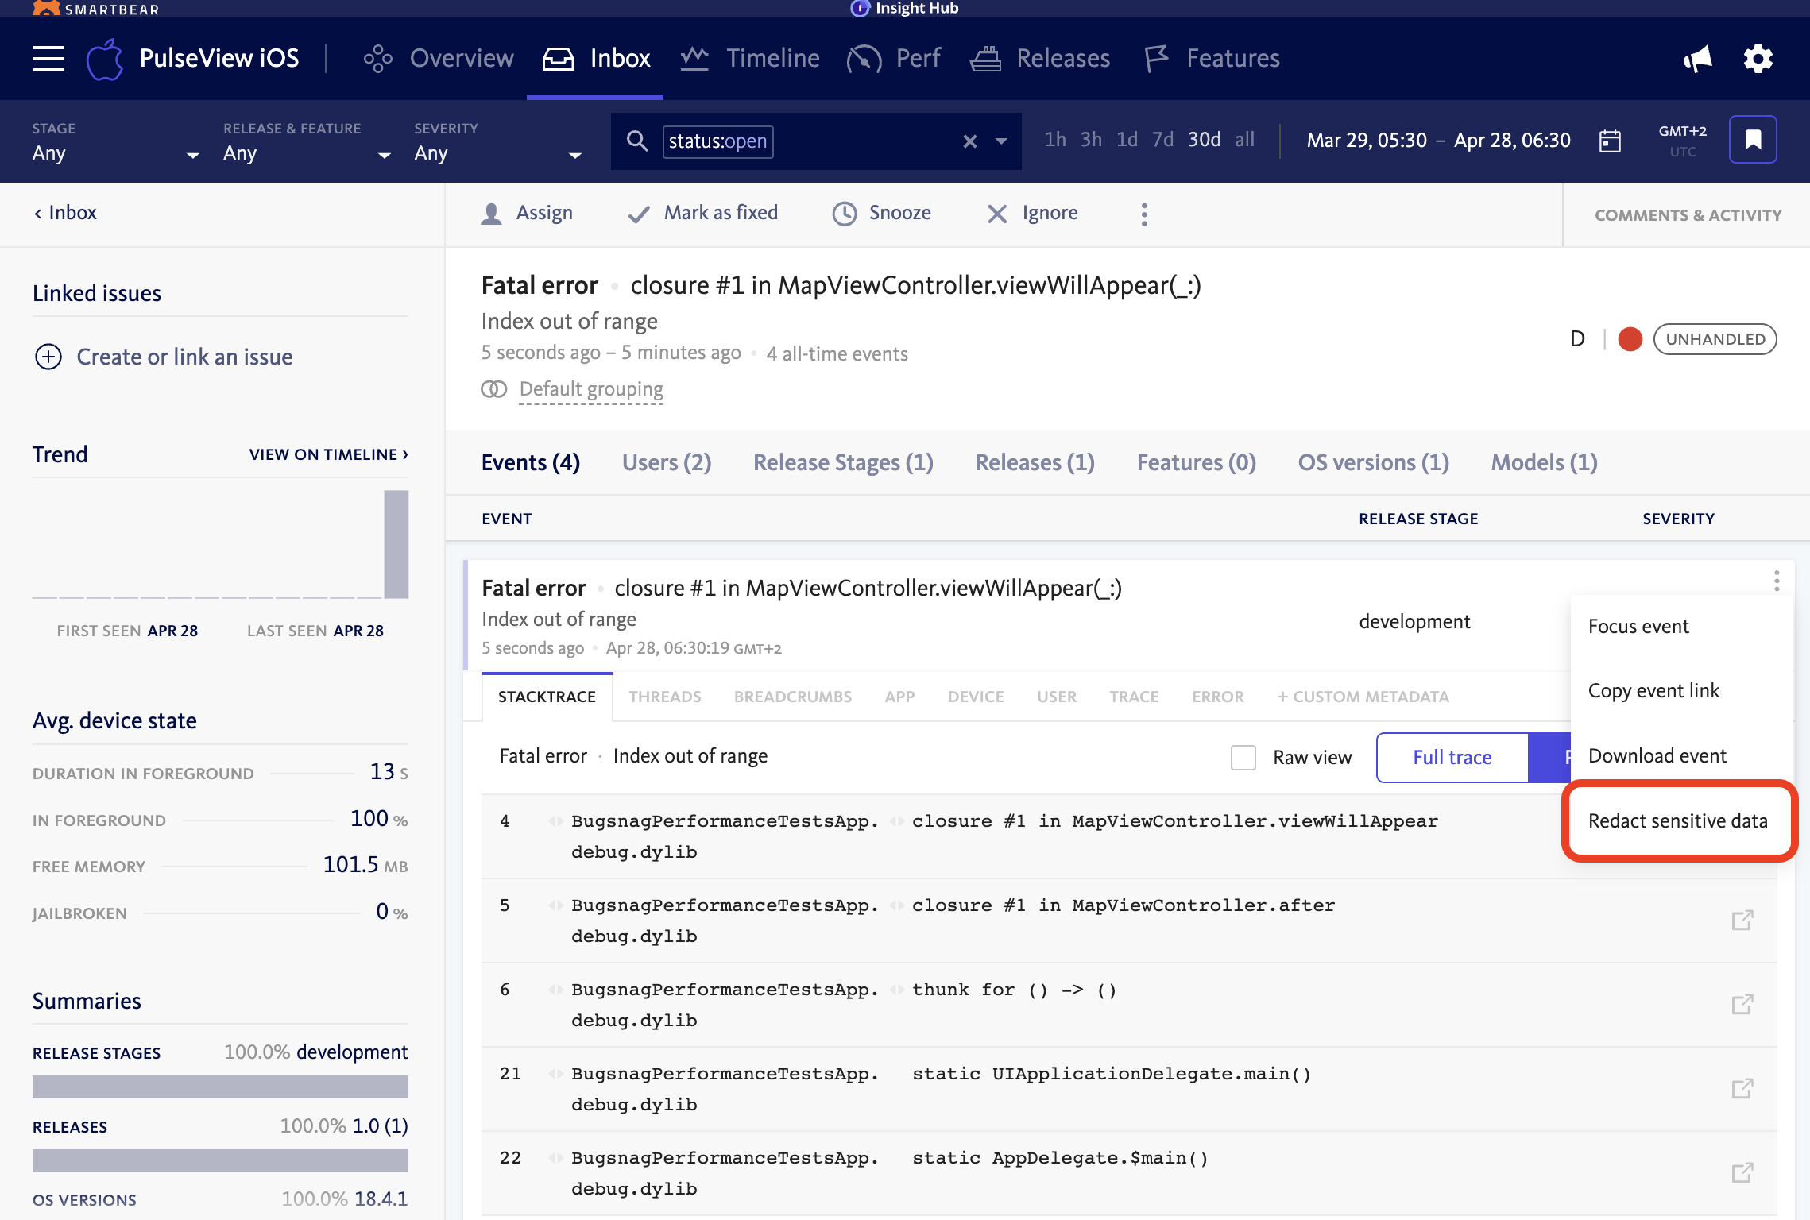Select the 1h time range
Screen dimensions: 1810x1220
(1055, 140)
